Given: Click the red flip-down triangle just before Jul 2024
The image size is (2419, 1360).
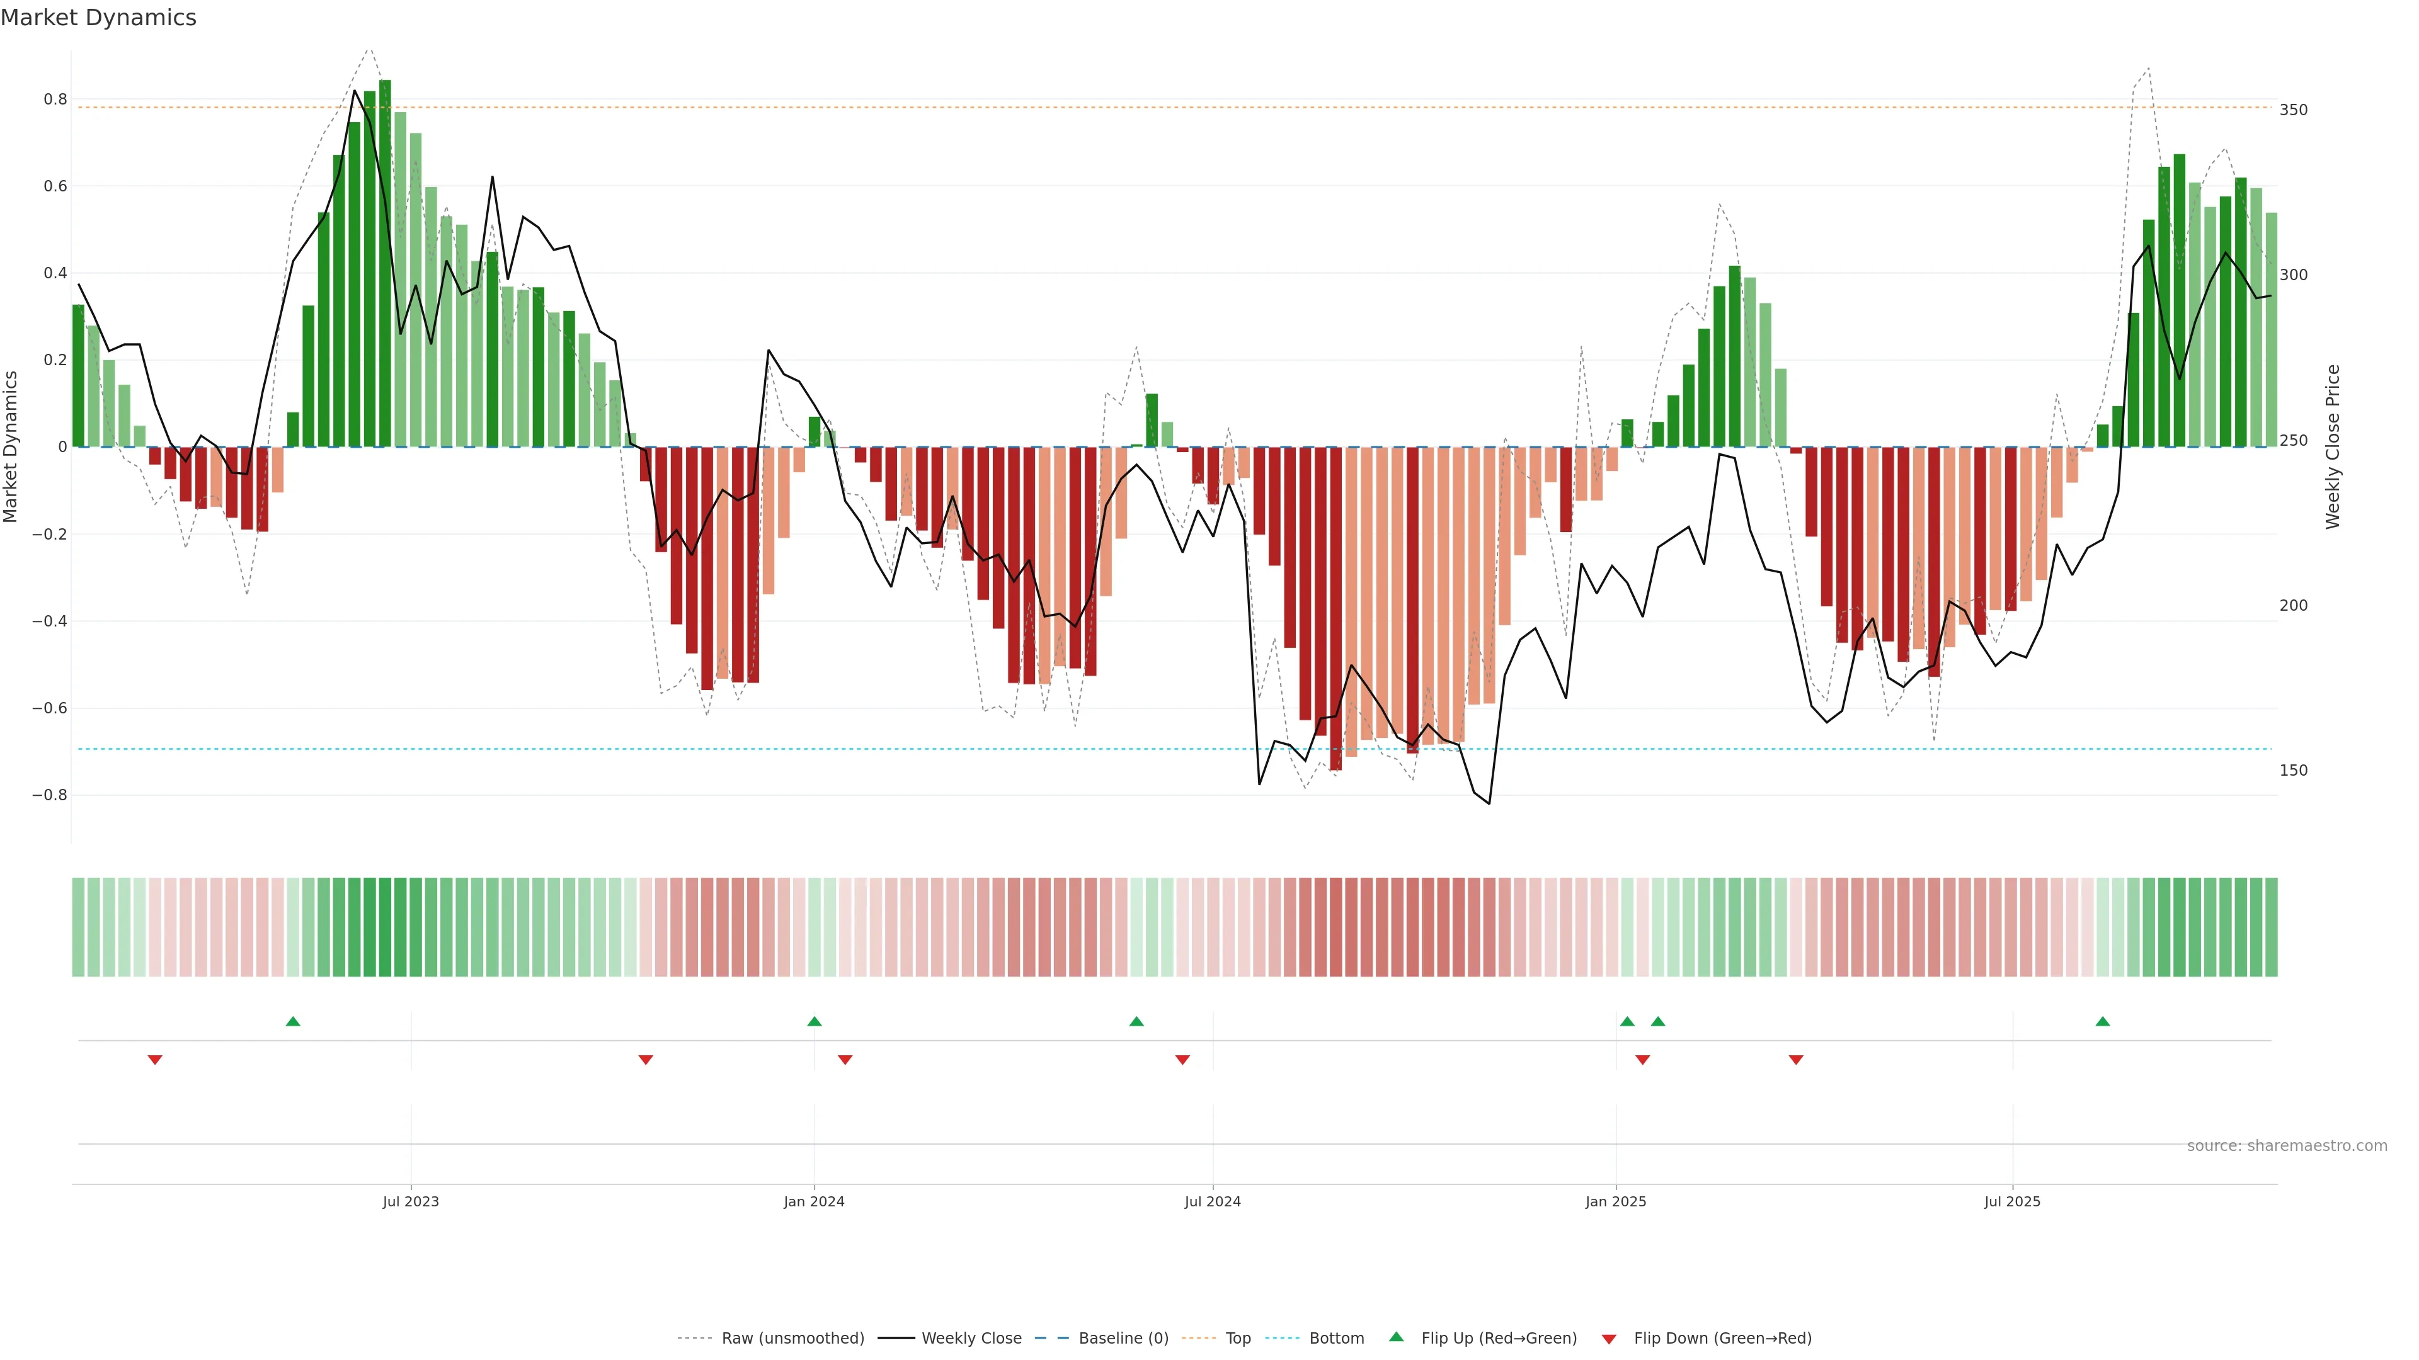Looking at the screenshot, I should (1182, 1060).
